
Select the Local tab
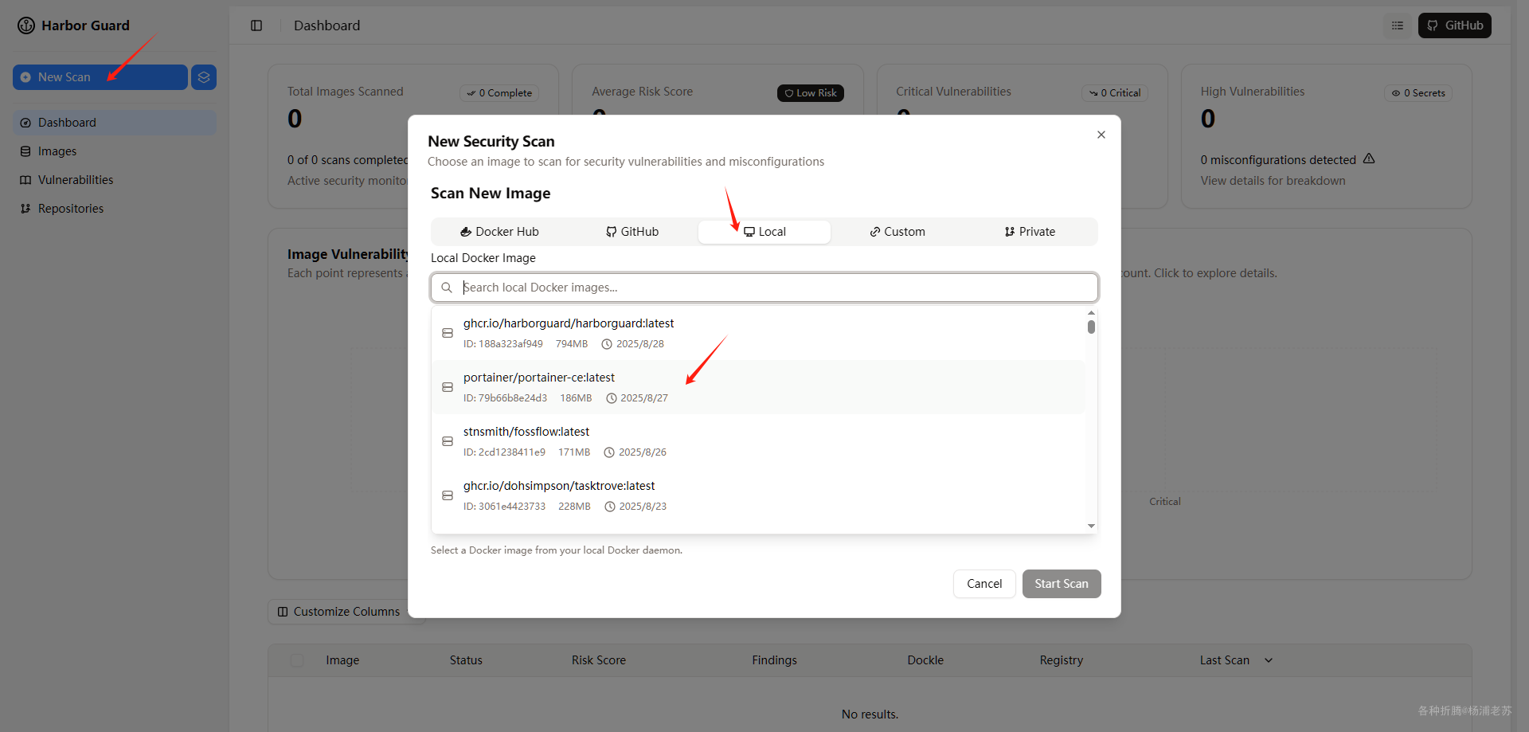pos(764,232)
